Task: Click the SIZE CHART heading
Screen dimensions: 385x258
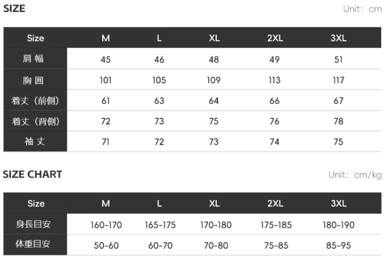Action: (x=32, y=174)
